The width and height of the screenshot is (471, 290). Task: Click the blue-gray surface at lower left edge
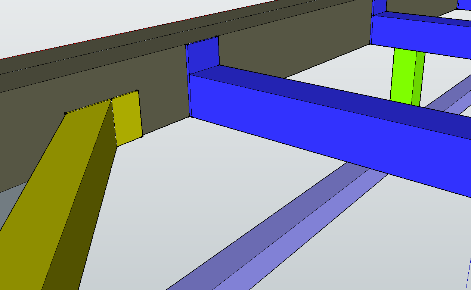(x=9, y=205)
